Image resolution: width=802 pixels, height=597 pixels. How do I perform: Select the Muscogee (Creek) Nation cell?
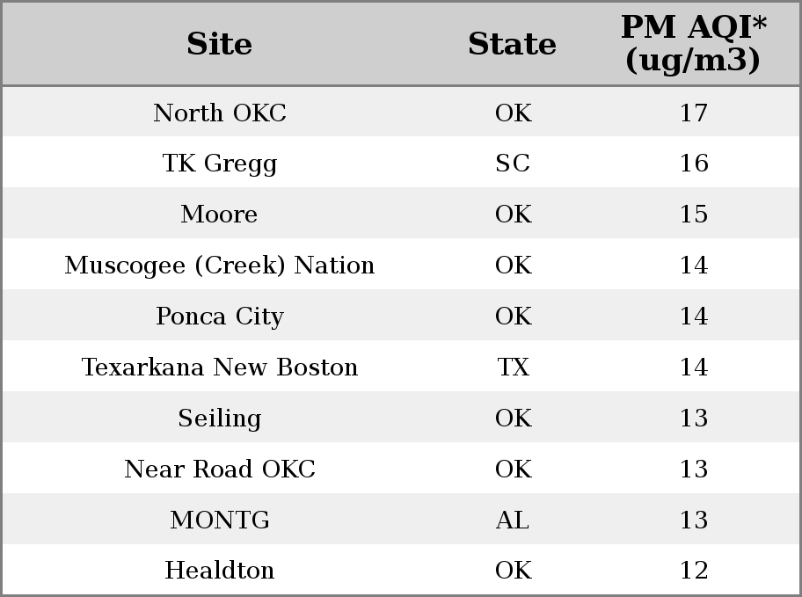click(x=220, y=265)
